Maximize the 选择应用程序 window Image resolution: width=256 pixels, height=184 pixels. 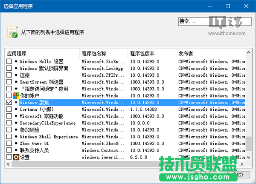point(227,6)
